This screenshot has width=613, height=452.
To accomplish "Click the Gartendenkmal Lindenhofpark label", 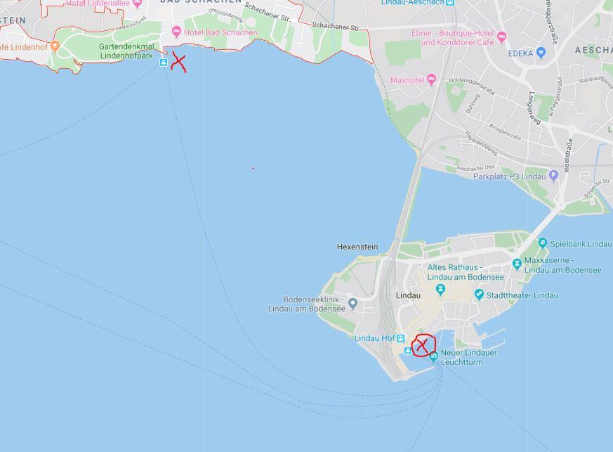I will click(x=126, y=51).
